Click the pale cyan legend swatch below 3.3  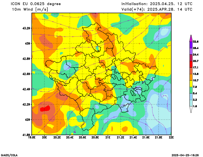tap(191, 103)
